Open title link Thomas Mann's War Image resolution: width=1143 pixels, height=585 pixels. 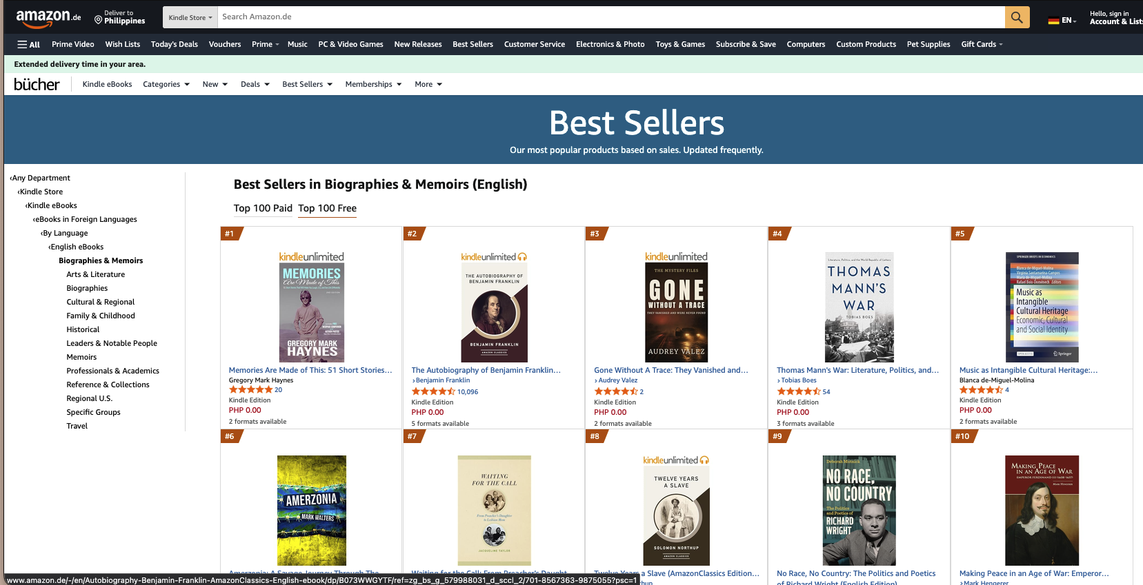coord(857,370)
